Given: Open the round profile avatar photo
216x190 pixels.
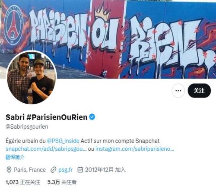Looking at the screenshot, I should coord(32,77).
